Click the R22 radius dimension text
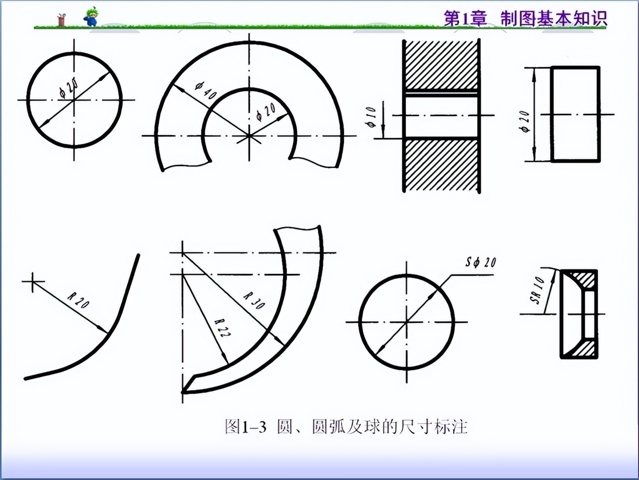639x480 pixels. tap(222, 328)
